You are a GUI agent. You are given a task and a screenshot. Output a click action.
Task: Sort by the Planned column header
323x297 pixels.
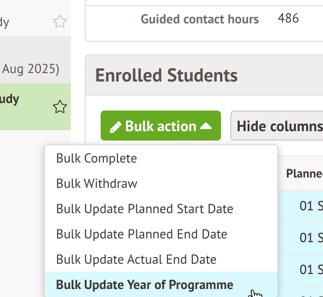tap(304, 174)
